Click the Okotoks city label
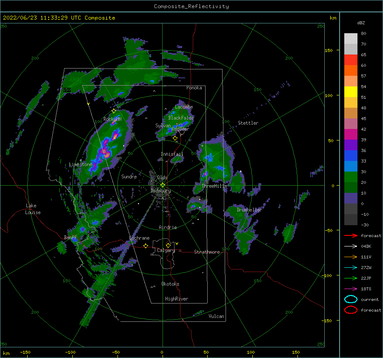 click(x=170, y=284)
